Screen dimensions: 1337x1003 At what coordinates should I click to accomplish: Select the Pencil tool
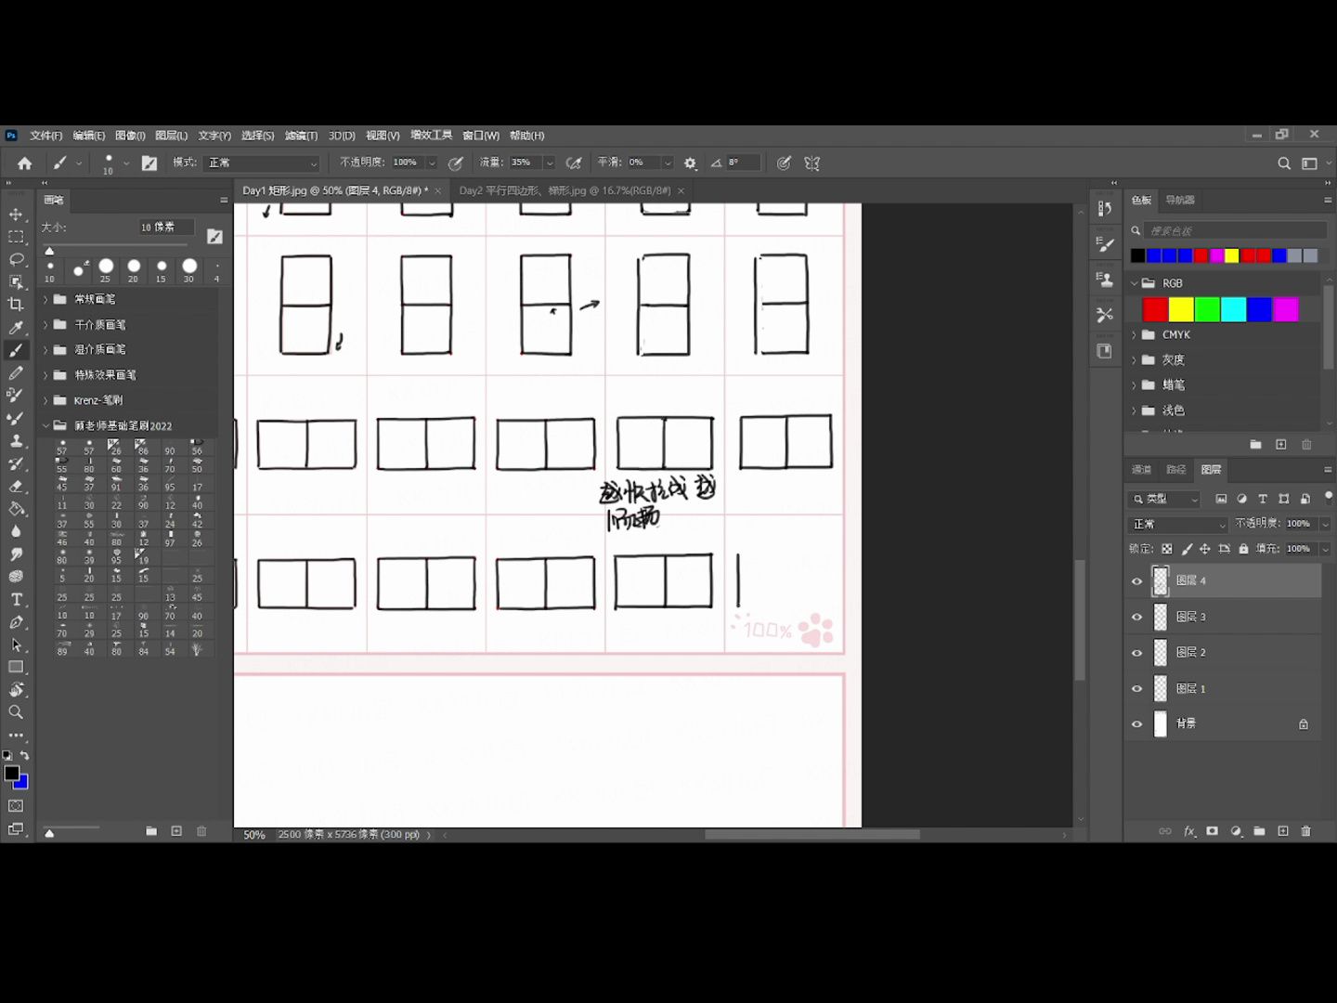[x=16, y=372]
